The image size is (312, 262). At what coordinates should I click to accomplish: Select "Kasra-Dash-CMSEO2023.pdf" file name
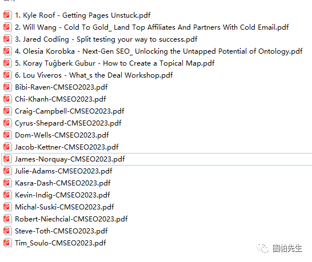(x=63, y=183)
